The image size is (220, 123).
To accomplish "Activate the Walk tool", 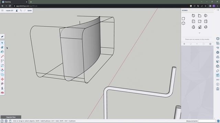I will [x=2, y=88].
